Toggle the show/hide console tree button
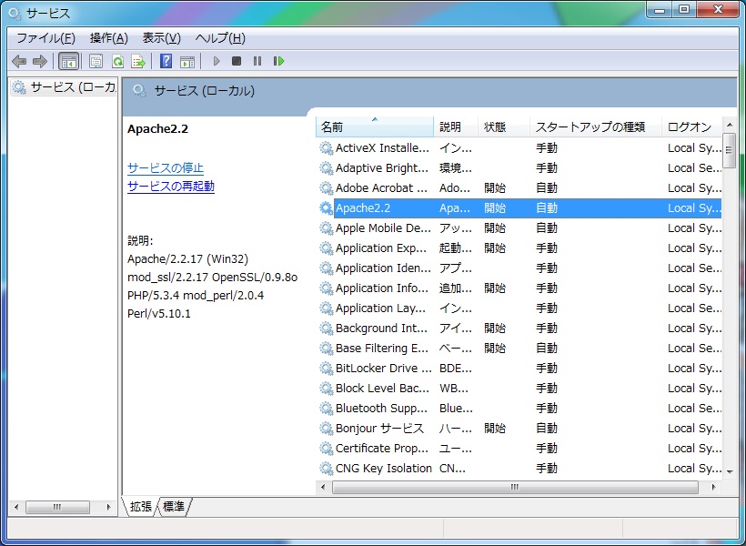Viewport: 746px width, 546px height. 68,61
